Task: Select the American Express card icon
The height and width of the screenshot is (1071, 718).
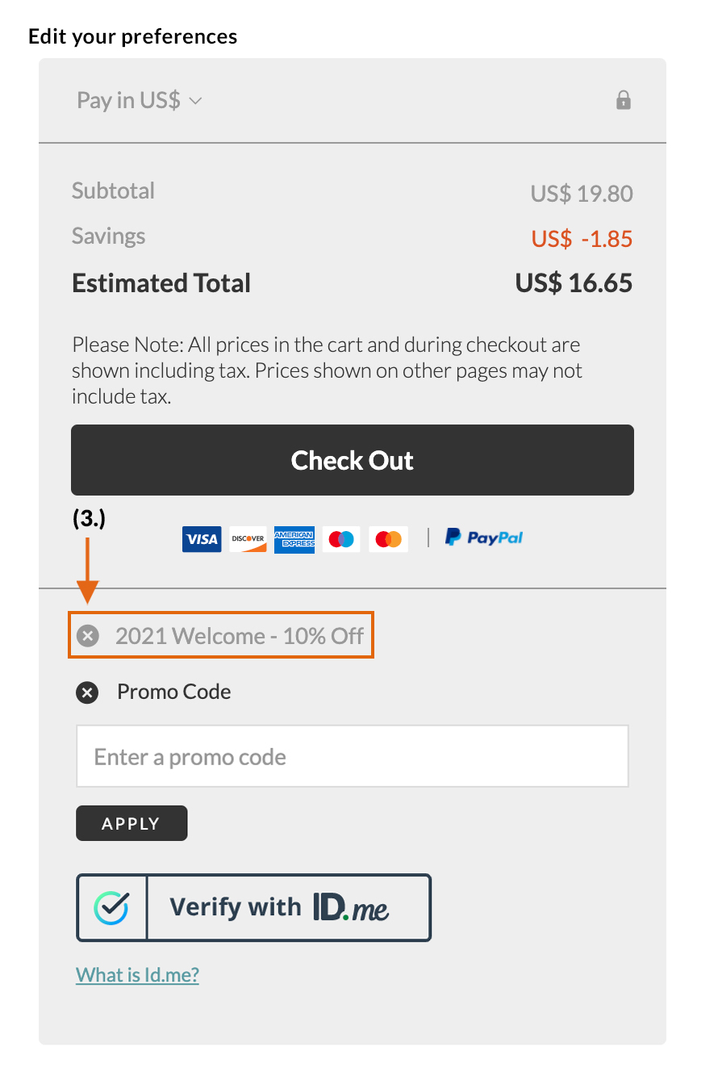Action: tap(294, 539)
